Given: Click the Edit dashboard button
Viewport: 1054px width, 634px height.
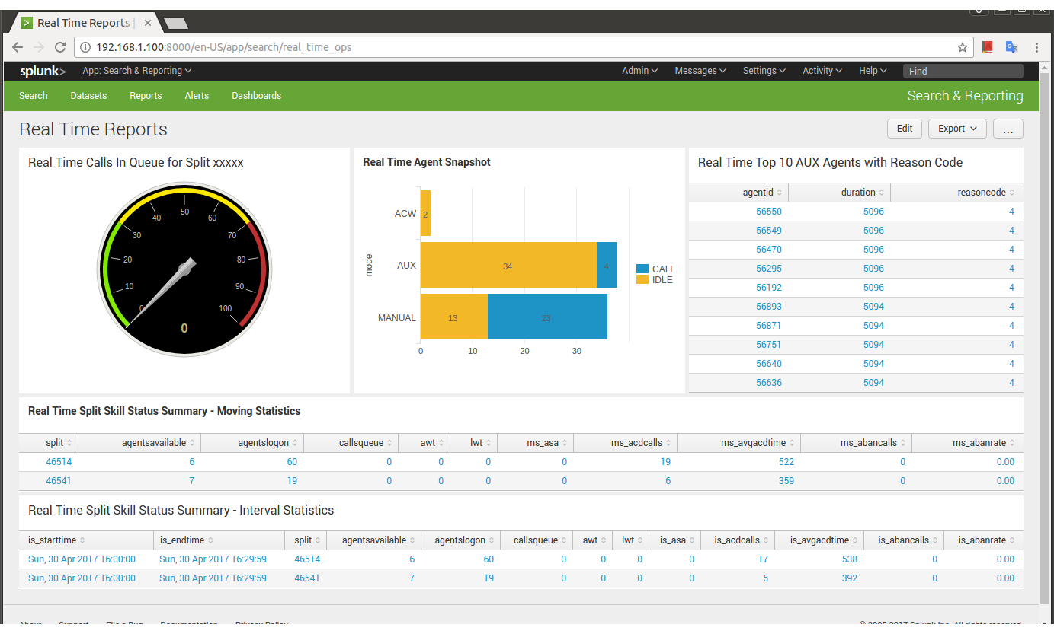Looking at the screenshot, I should (x=905, y=129).
